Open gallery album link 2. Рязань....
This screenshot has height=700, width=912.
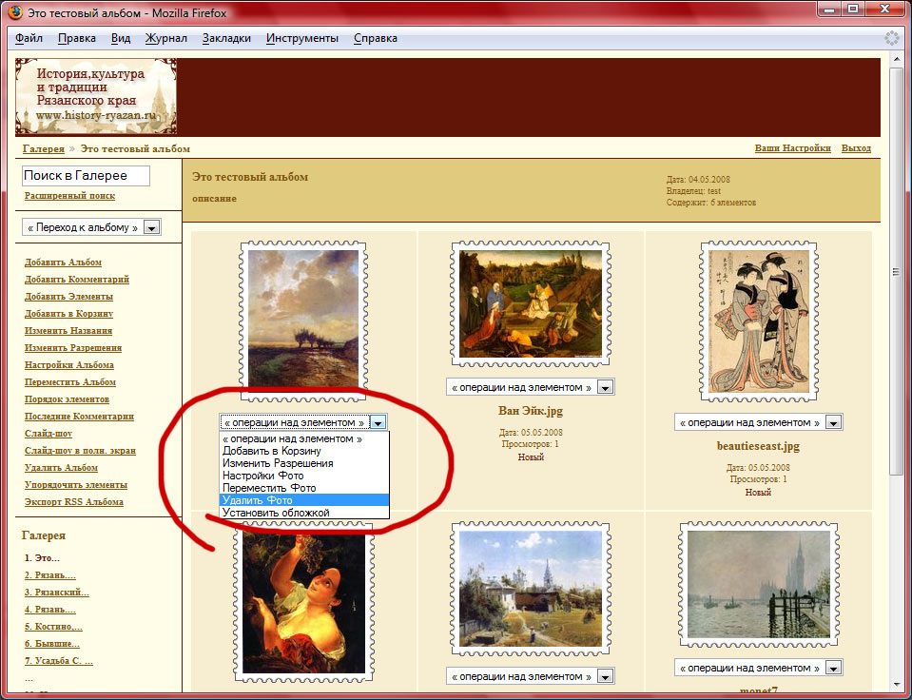coord(50,575)
